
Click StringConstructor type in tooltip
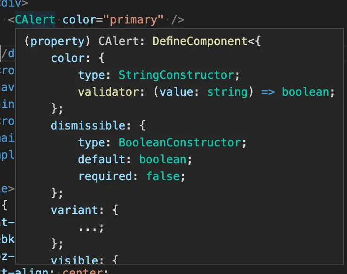coord(176,75)
